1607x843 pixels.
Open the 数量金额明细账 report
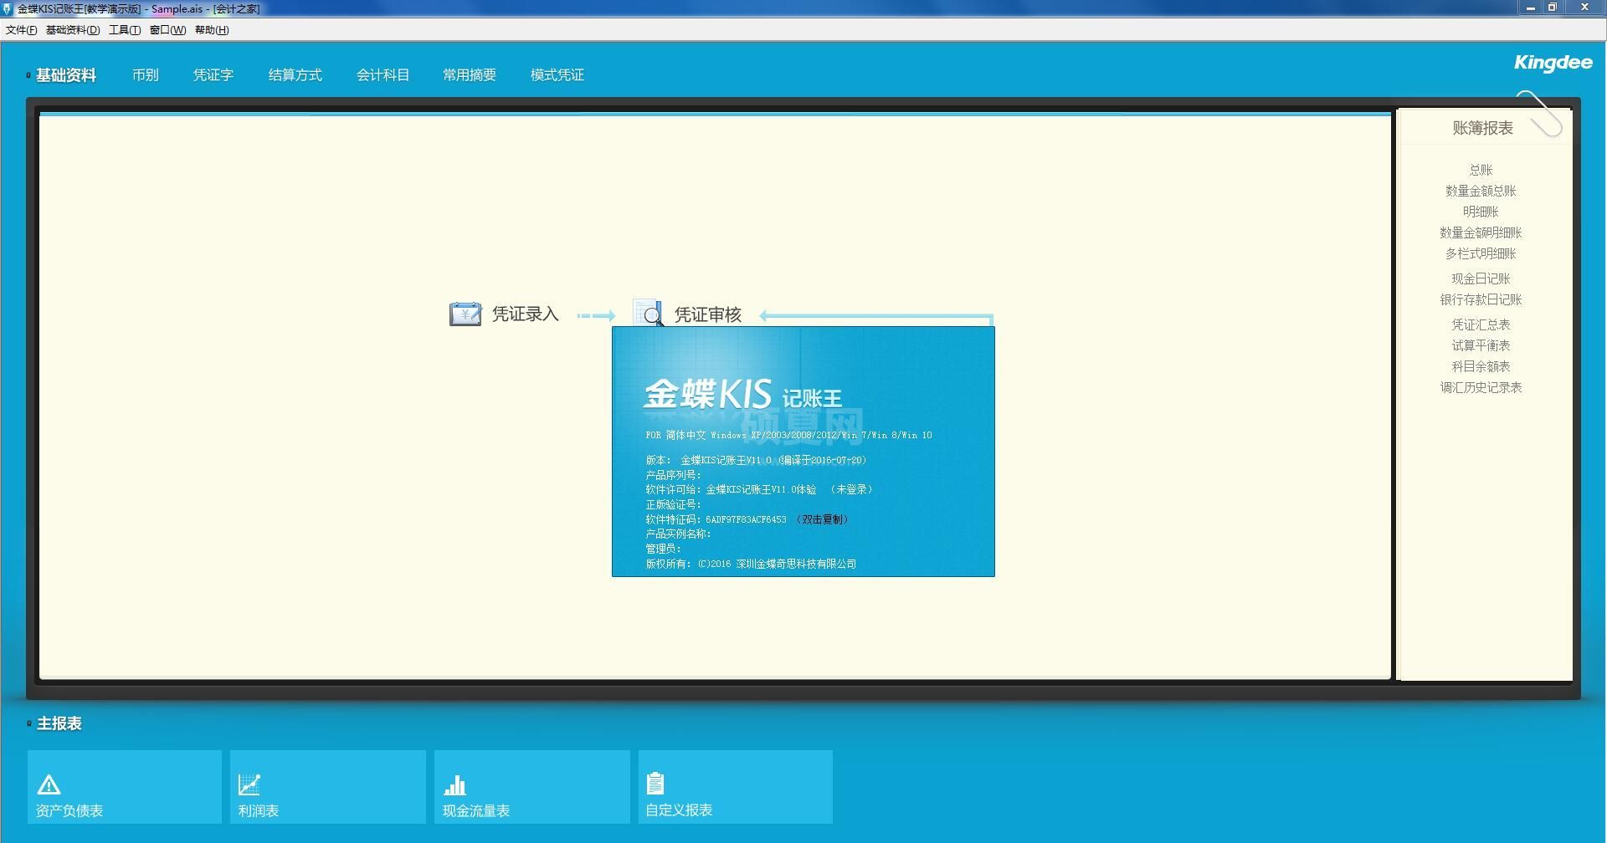(x=1481, y=232)
